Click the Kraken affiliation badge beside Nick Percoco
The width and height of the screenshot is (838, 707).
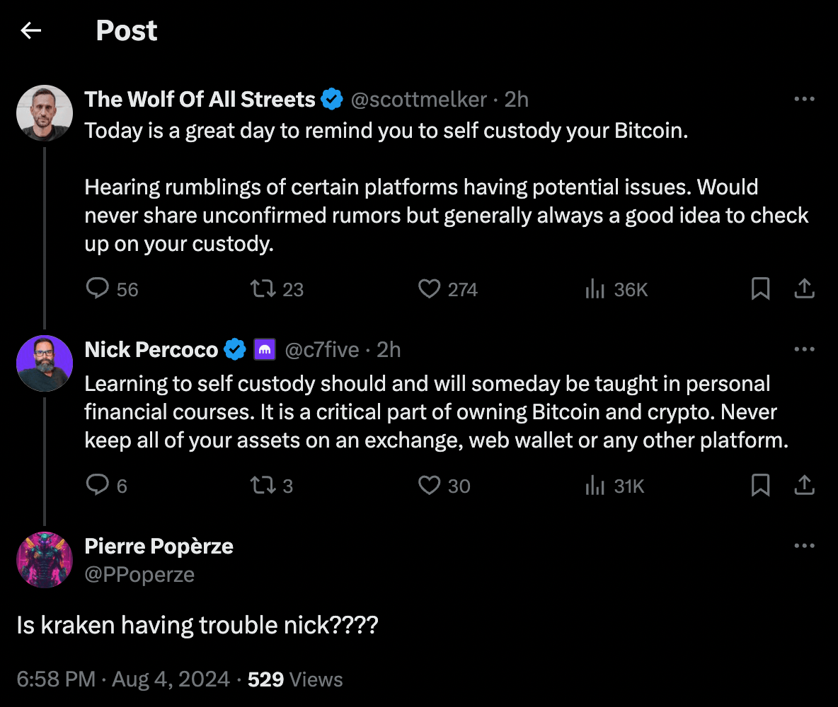click(x=265, y=349)
